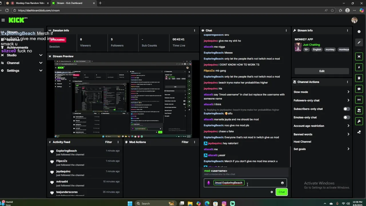Open the profile avatar menu in Kick header

[x=354, y=20]
